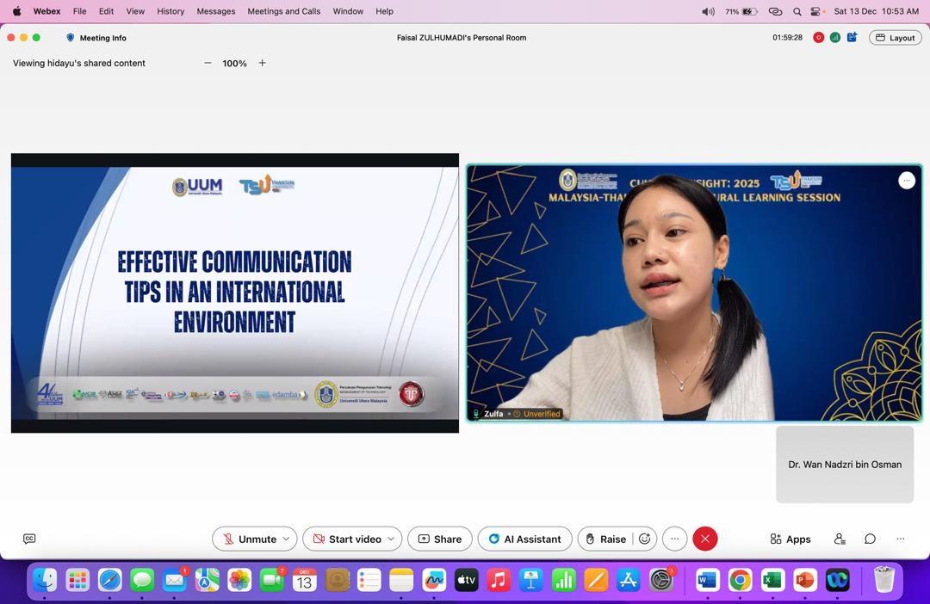
Task: Expand audio options arrow beside Unmute
Action: 286,539
